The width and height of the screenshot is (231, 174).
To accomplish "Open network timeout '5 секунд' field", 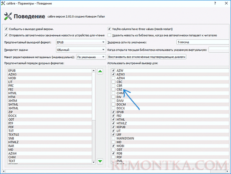I will (203, 42).
